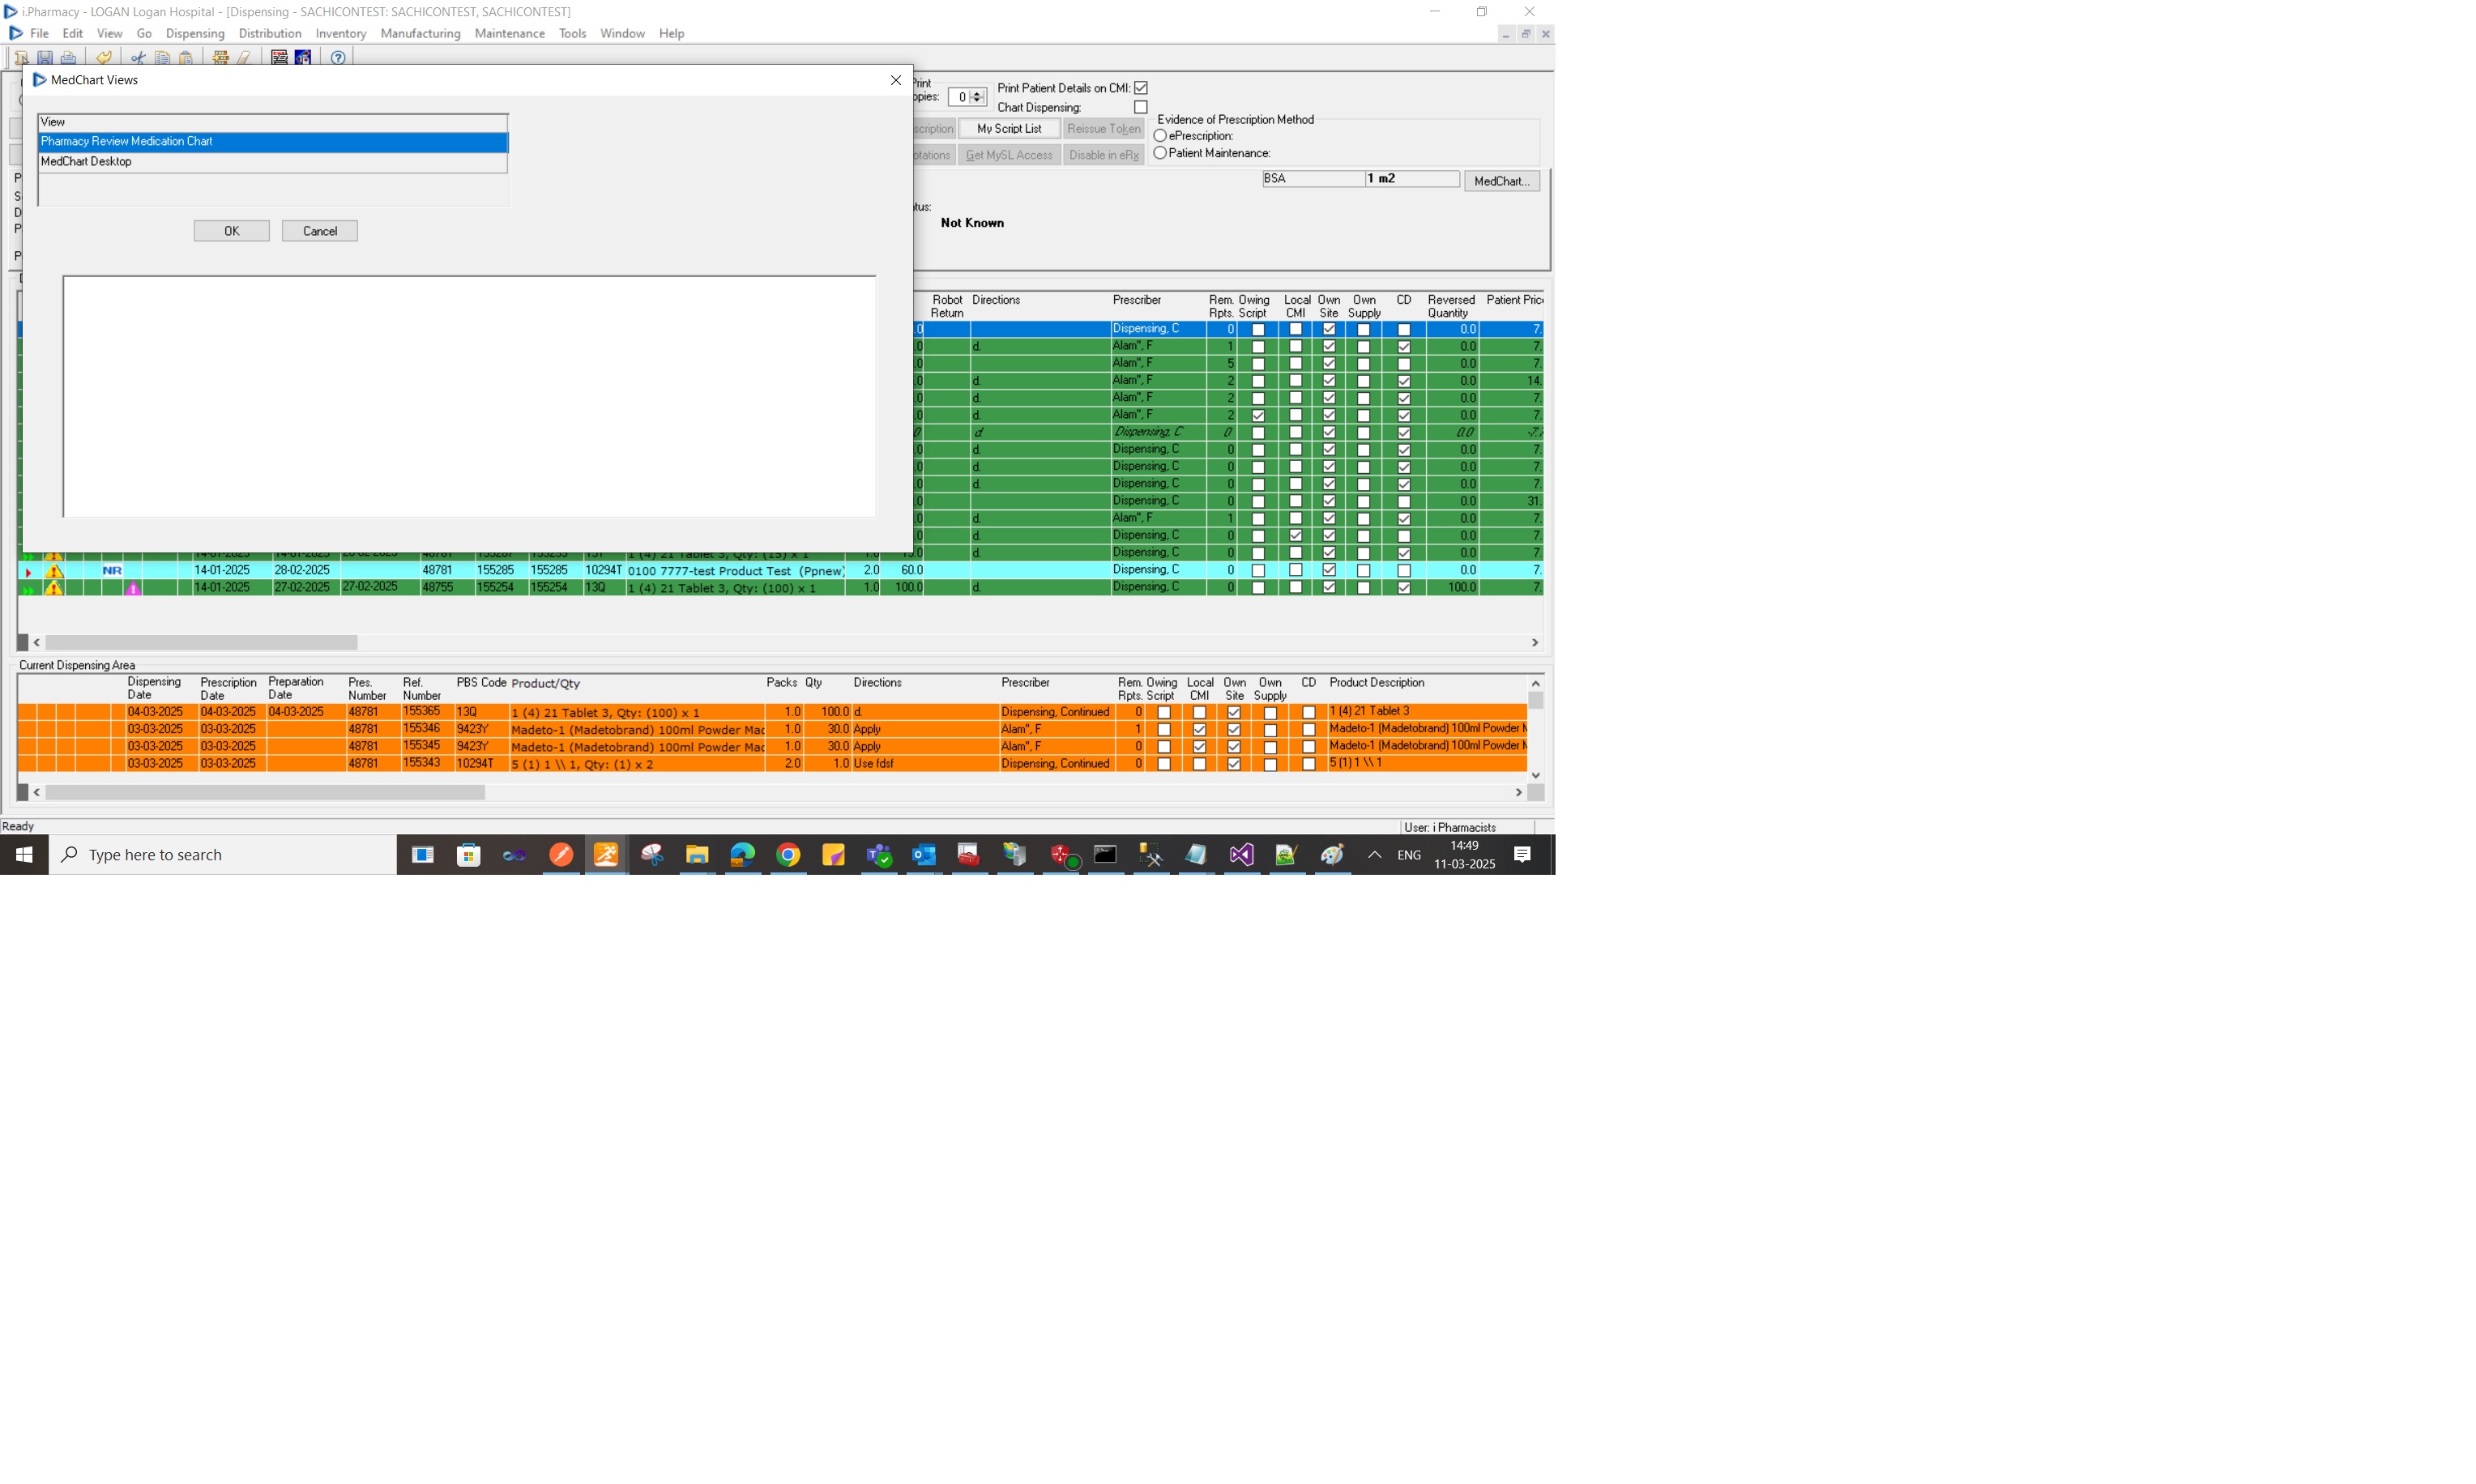Select the Patient Maintenance radio button

[1160, 153]
